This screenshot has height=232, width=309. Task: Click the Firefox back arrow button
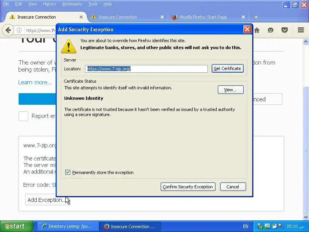click(x=8, y=30)
